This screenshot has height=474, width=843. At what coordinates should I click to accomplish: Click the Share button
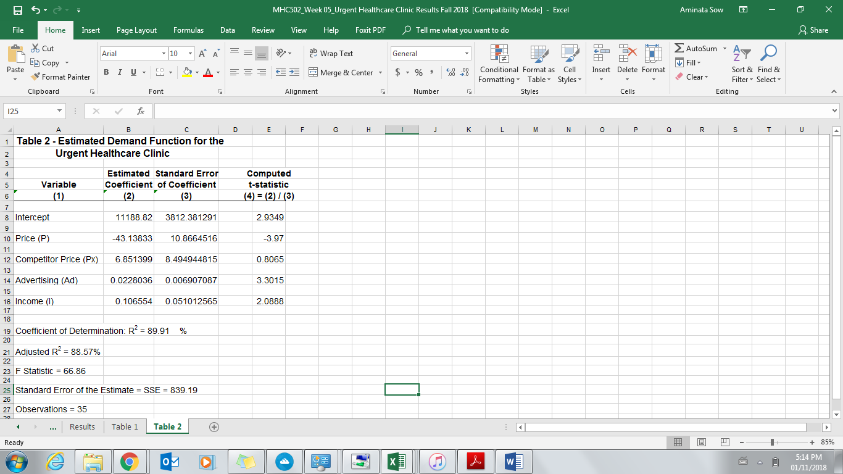pos(813,30)
